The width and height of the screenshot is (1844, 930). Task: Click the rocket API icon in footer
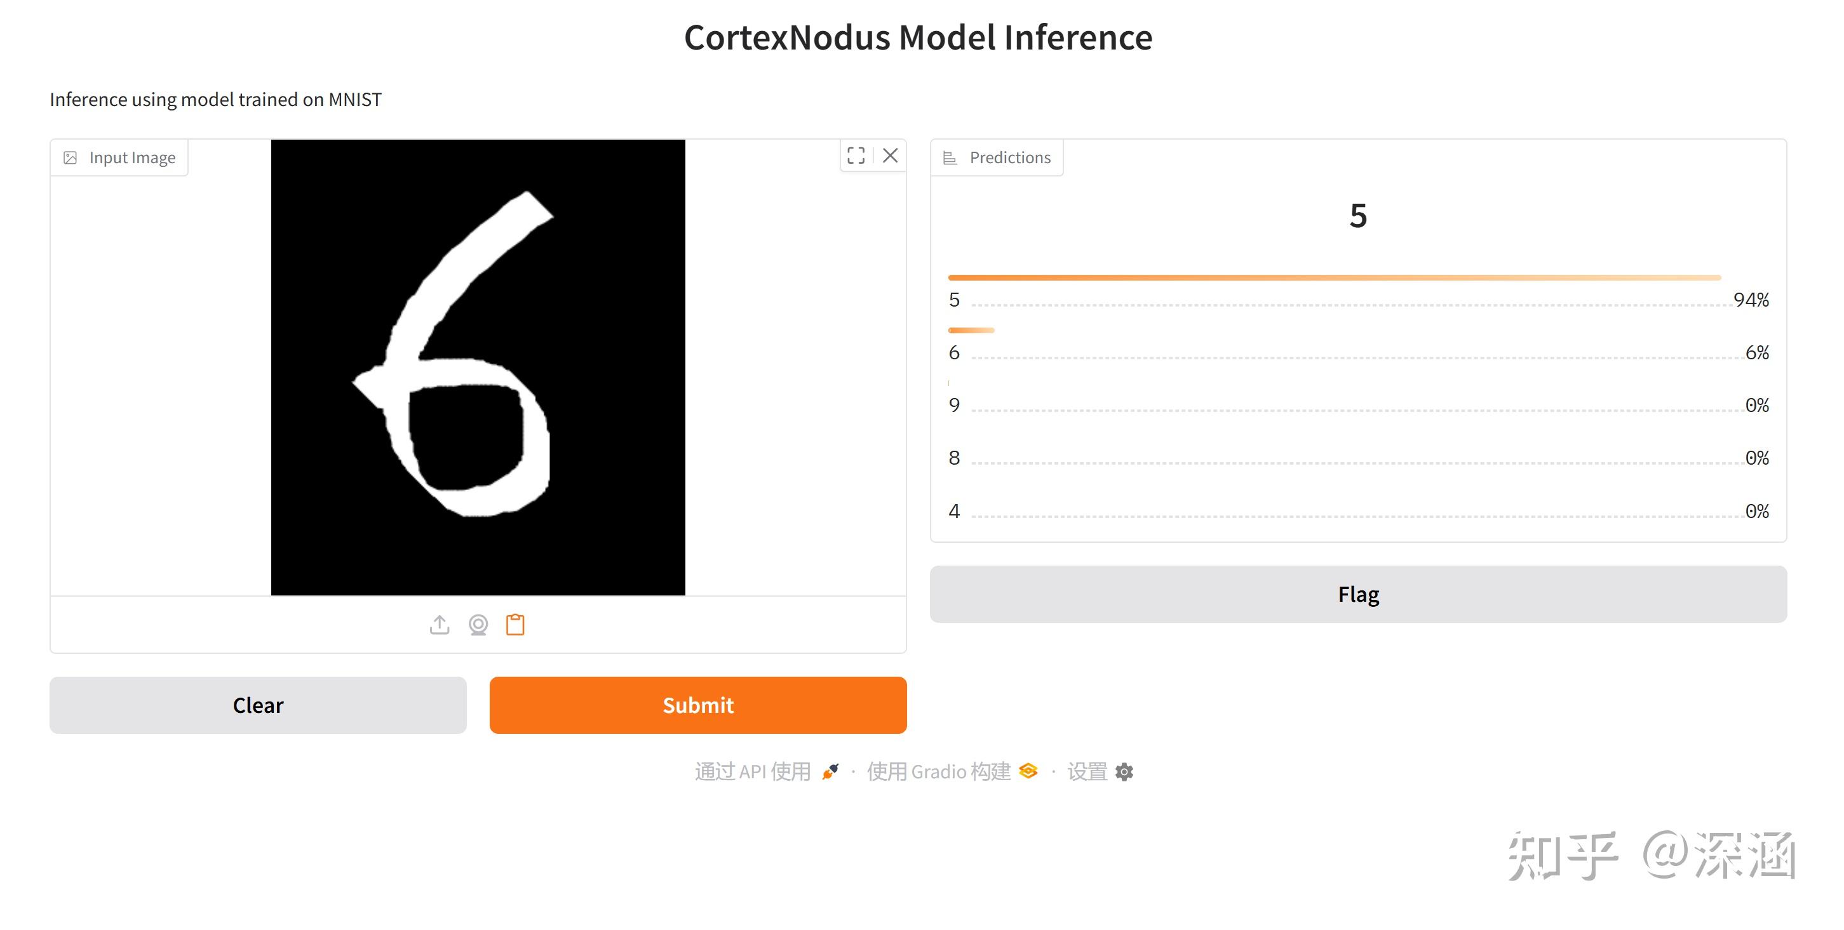pyautogui.click(x=830, y=771)
